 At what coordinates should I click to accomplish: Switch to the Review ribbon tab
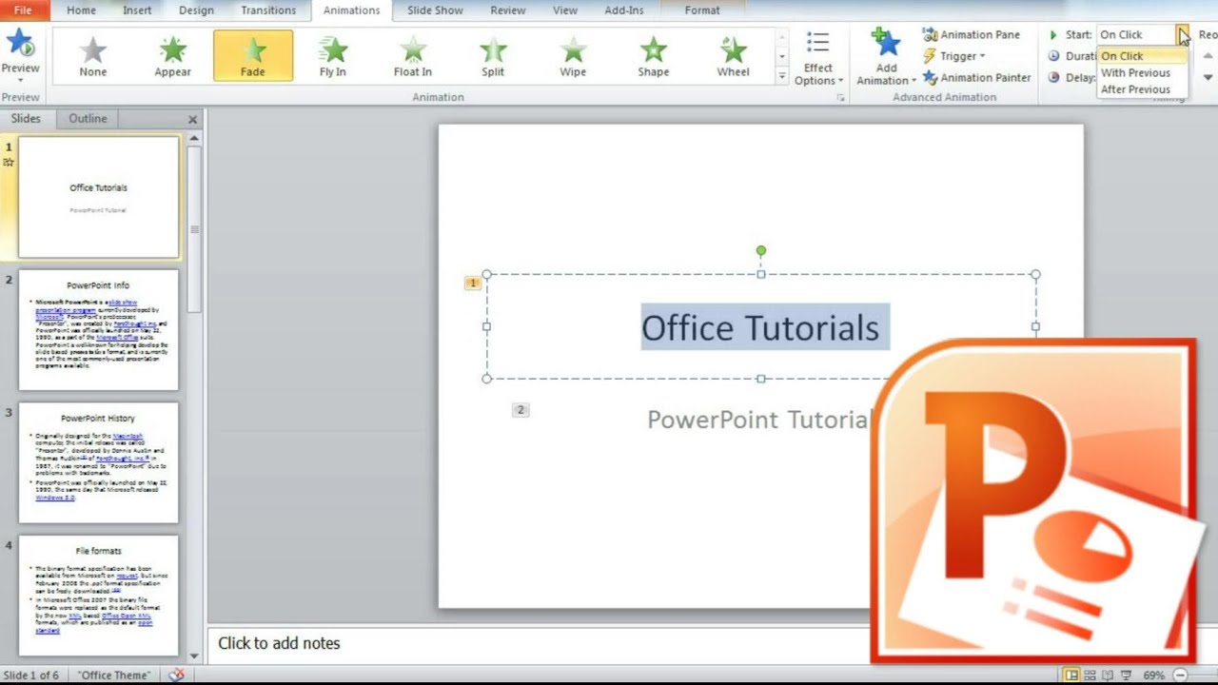[507, 10]
